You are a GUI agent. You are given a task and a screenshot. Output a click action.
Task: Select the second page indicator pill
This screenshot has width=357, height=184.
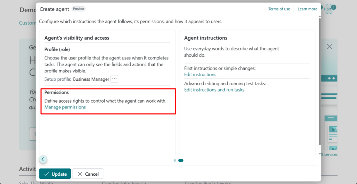point(181,160)
